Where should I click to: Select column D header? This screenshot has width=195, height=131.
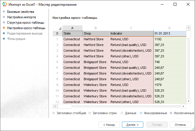tap(169, 28)
